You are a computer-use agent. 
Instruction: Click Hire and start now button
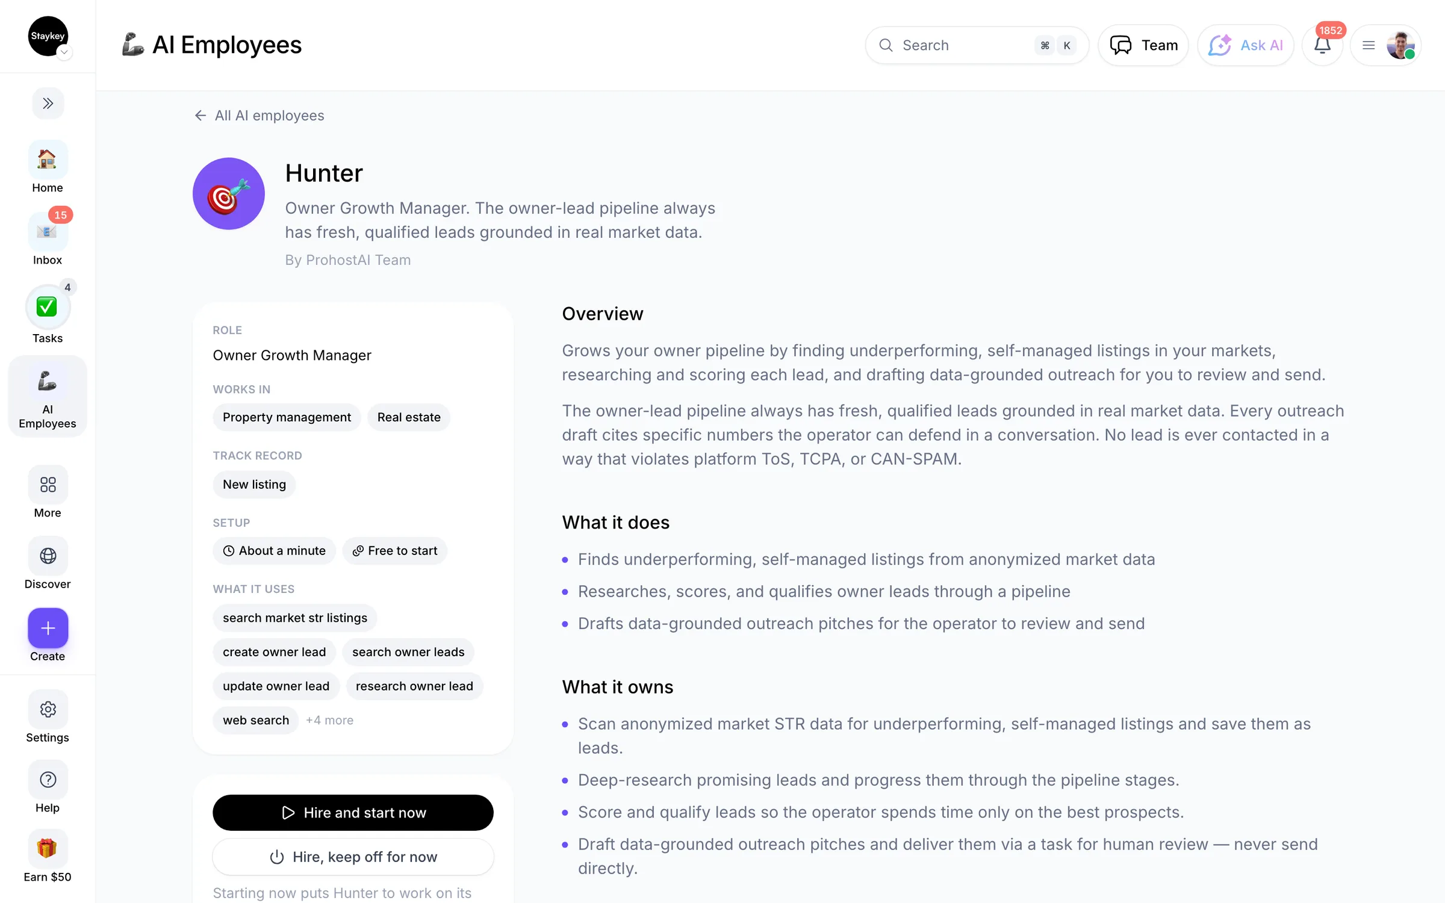[353, 813]
